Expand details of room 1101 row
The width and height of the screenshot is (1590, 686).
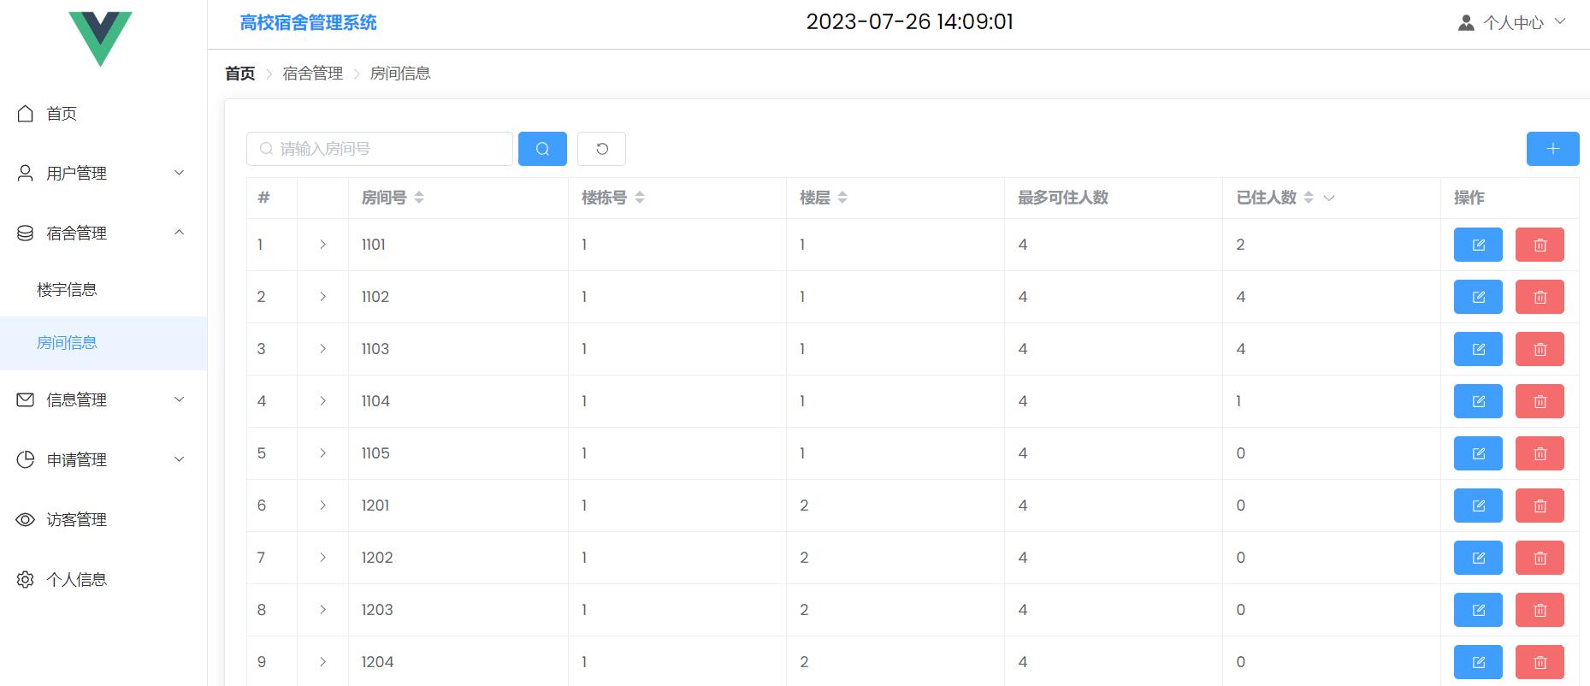(x=322, y=245)
